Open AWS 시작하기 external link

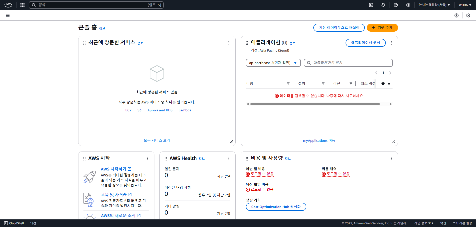[x=116, y=169]
